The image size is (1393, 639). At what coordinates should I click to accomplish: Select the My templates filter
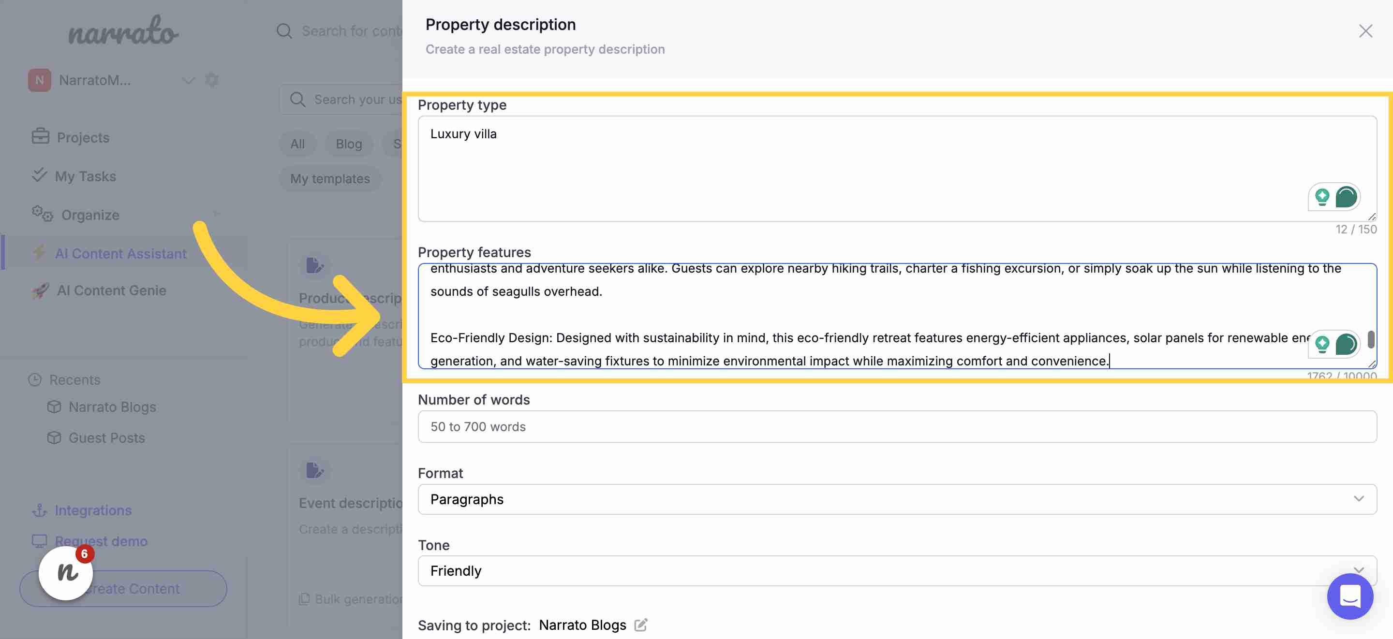330,178
